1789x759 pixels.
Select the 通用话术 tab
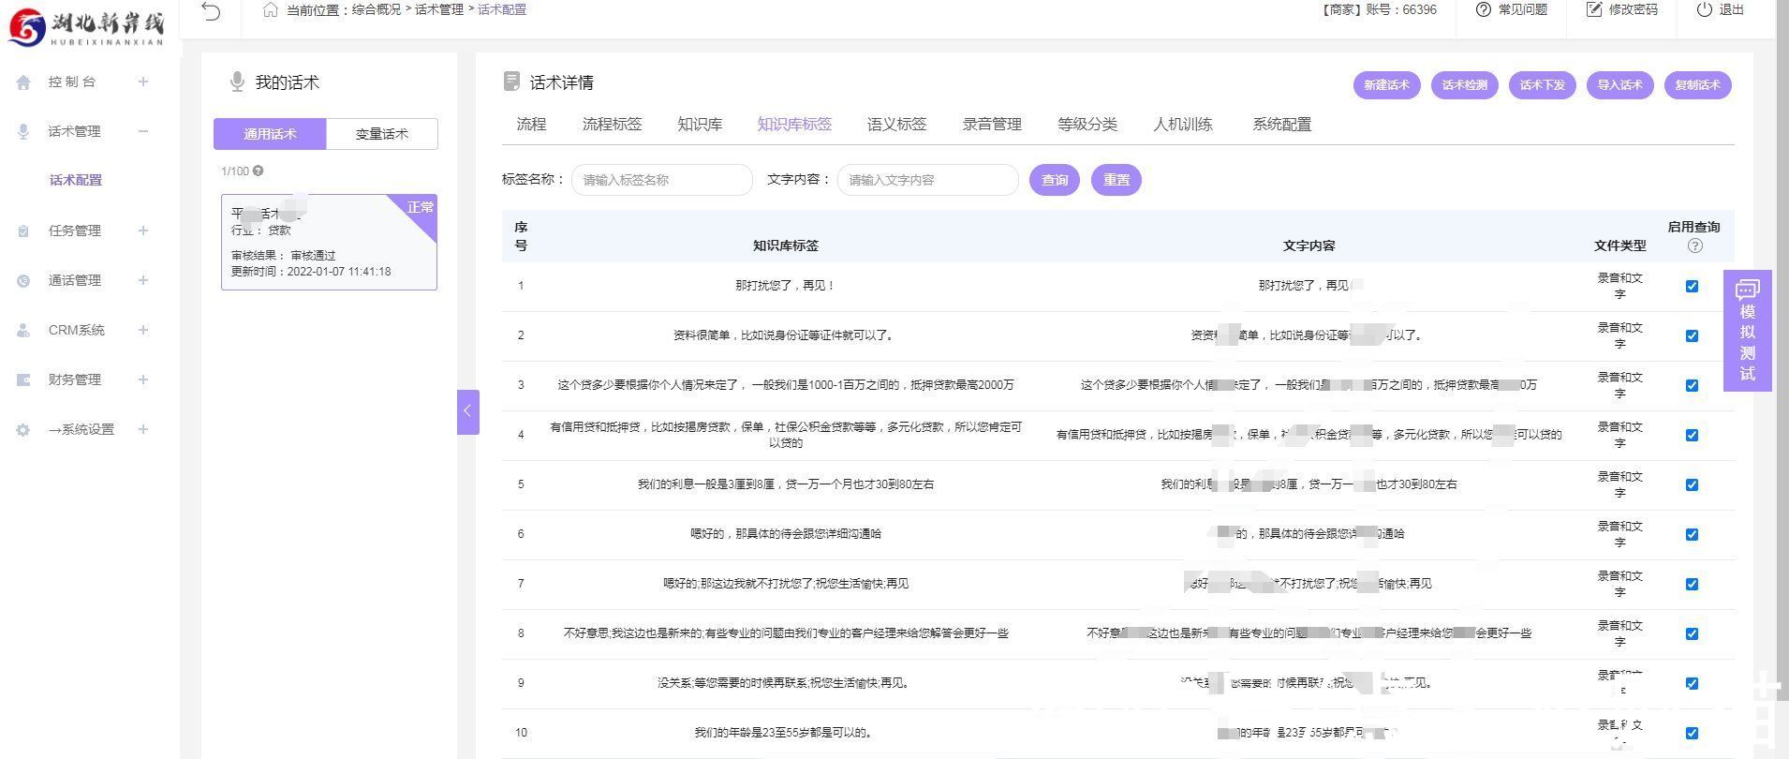(270, 134)
